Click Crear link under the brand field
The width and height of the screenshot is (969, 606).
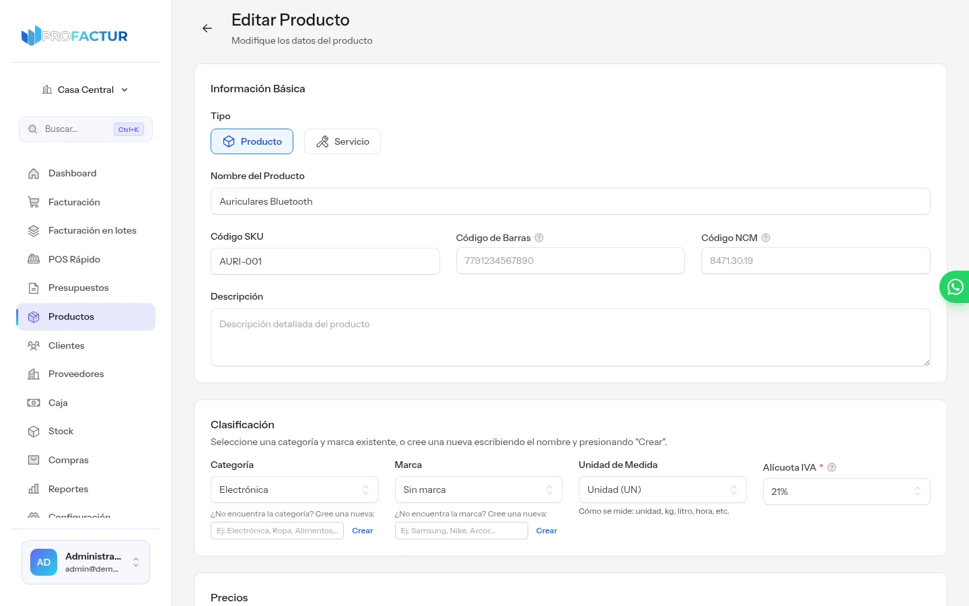tap(546, 531)
